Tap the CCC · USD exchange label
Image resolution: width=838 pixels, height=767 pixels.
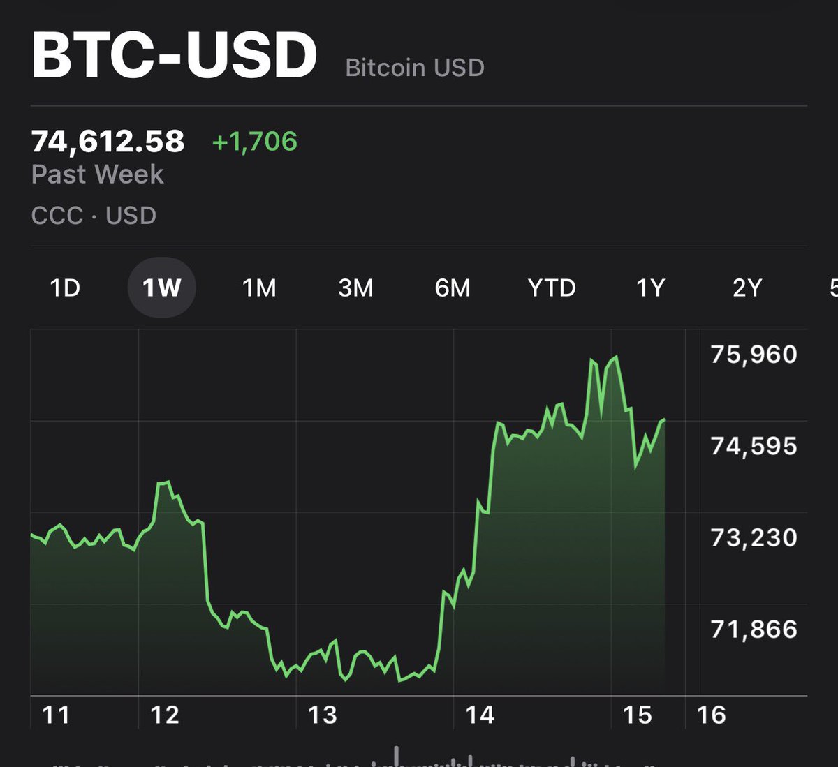[x=94, y=216]
